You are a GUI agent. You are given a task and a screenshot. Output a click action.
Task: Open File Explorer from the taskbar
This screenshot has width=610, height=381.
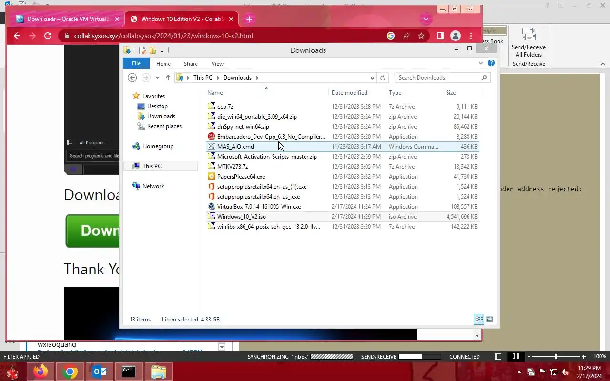tap(158, 371)
